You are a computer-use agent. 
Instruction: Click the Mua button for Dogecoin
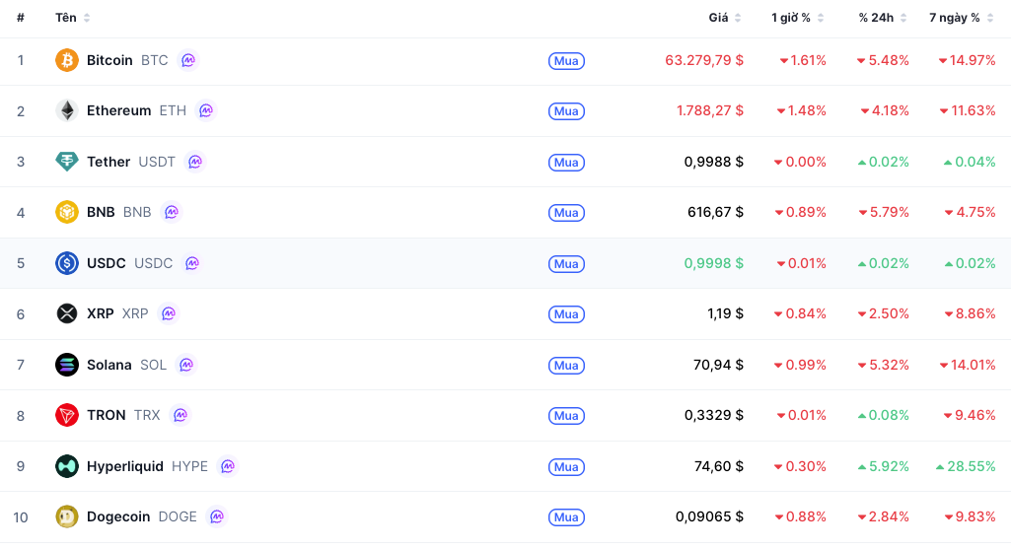click(x=566, y=517)
